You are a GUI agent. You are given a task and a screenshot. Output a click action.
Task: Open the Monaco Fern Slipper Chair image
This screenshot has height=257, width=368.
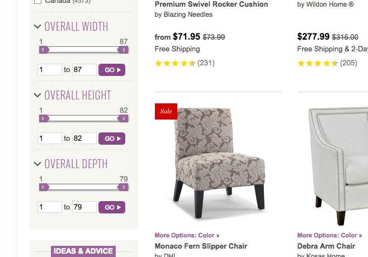218,160
